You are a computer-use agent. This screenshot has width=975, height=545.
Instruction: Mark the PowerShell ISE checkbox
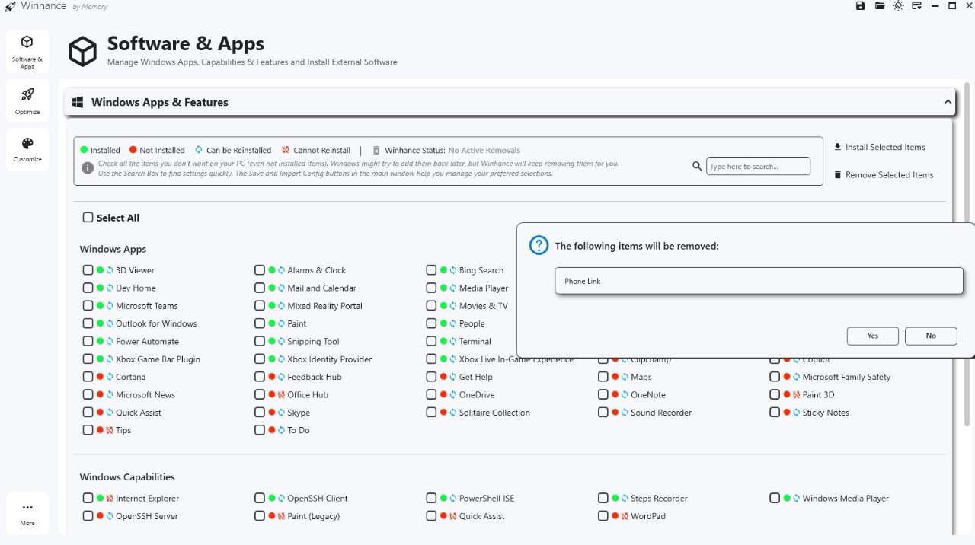tap(431, 499)
